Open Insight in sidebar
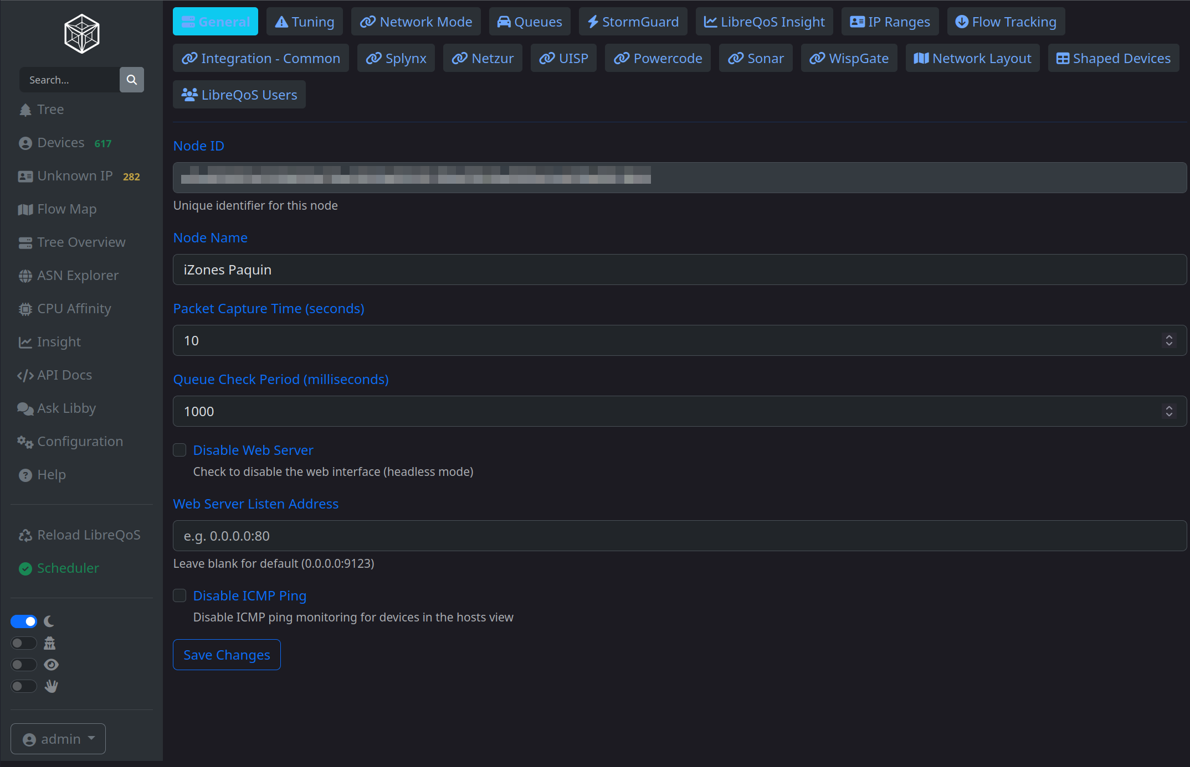 pos(50,342)
